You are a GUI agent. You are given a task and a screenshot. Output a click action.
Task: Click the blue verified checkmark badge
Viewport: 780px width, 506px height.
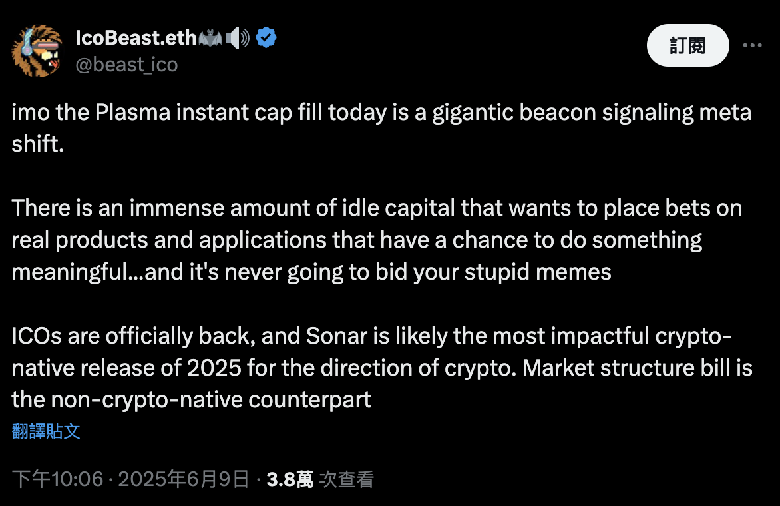[x=266, y=39]
